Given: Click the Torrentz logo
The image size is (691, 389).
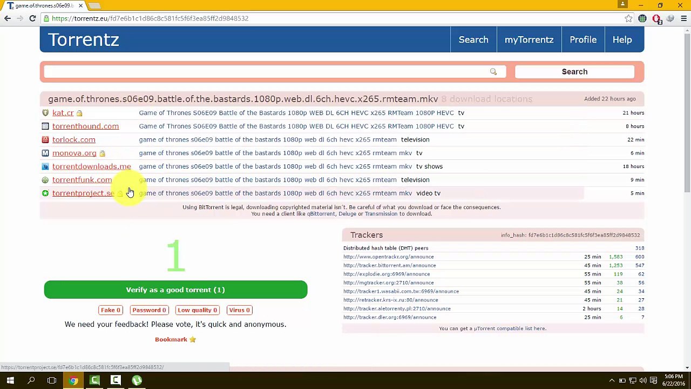Looking at the screenshot, I should (83, 39).
